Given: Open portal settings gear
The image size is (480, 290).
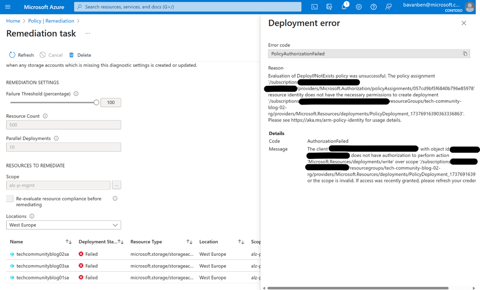Looking at the screenshot, I should pos(359,7).
